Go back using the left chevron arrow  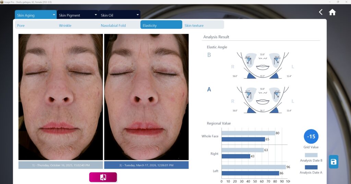[320, 12]
